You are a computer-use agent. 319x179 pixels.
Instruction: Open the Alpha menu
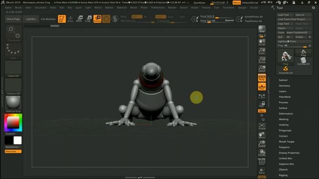8,7
